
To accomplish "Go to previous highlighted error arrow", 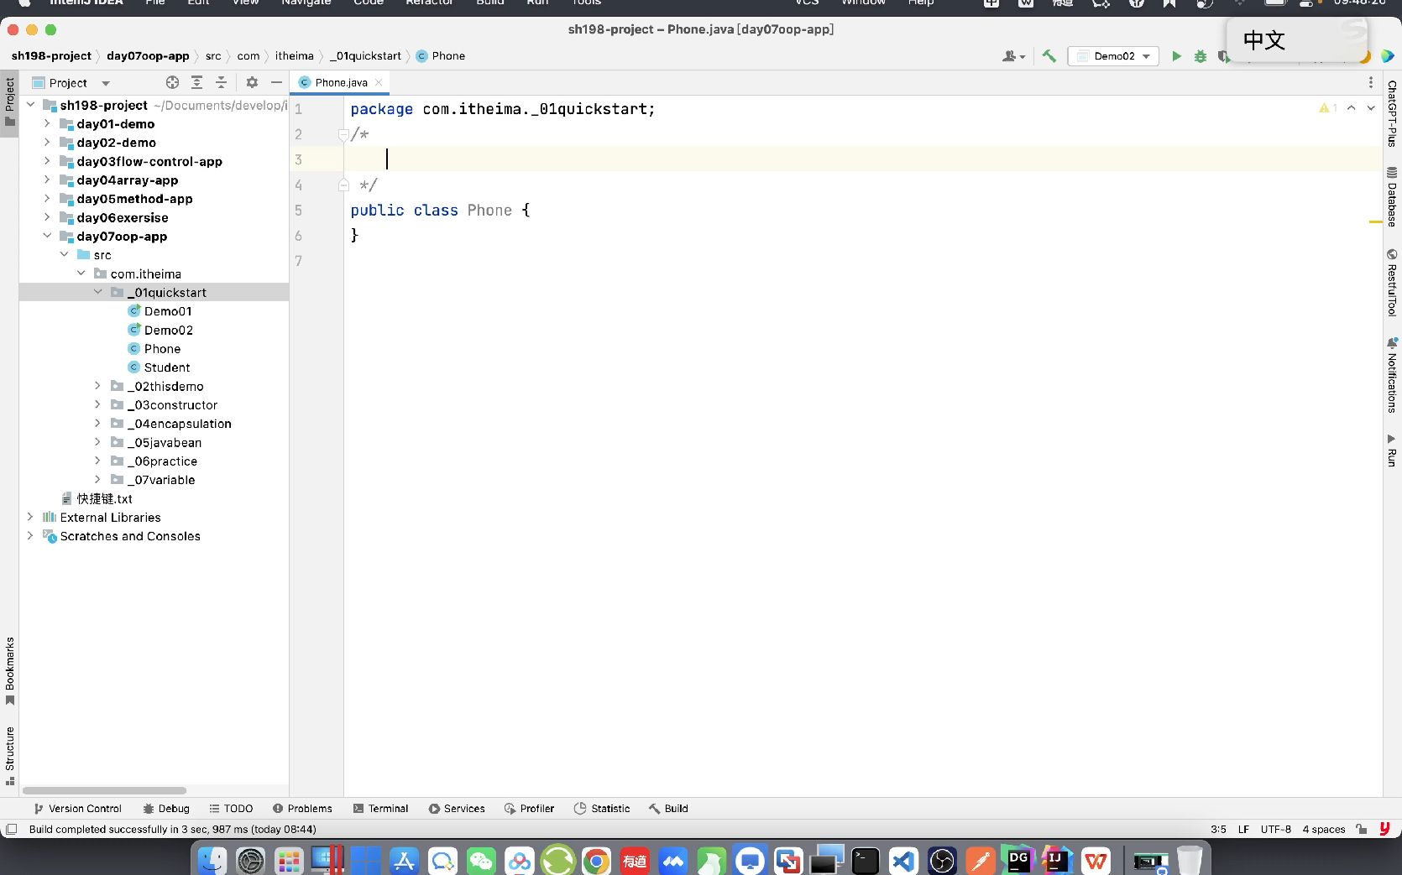I will coord(1351,108).
